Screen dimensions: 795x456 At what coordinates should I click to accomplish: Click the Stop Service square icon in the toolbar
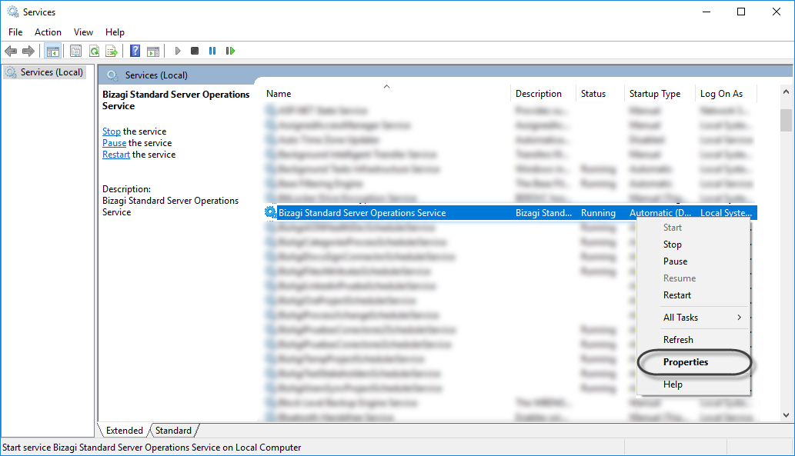click(195, 51)
